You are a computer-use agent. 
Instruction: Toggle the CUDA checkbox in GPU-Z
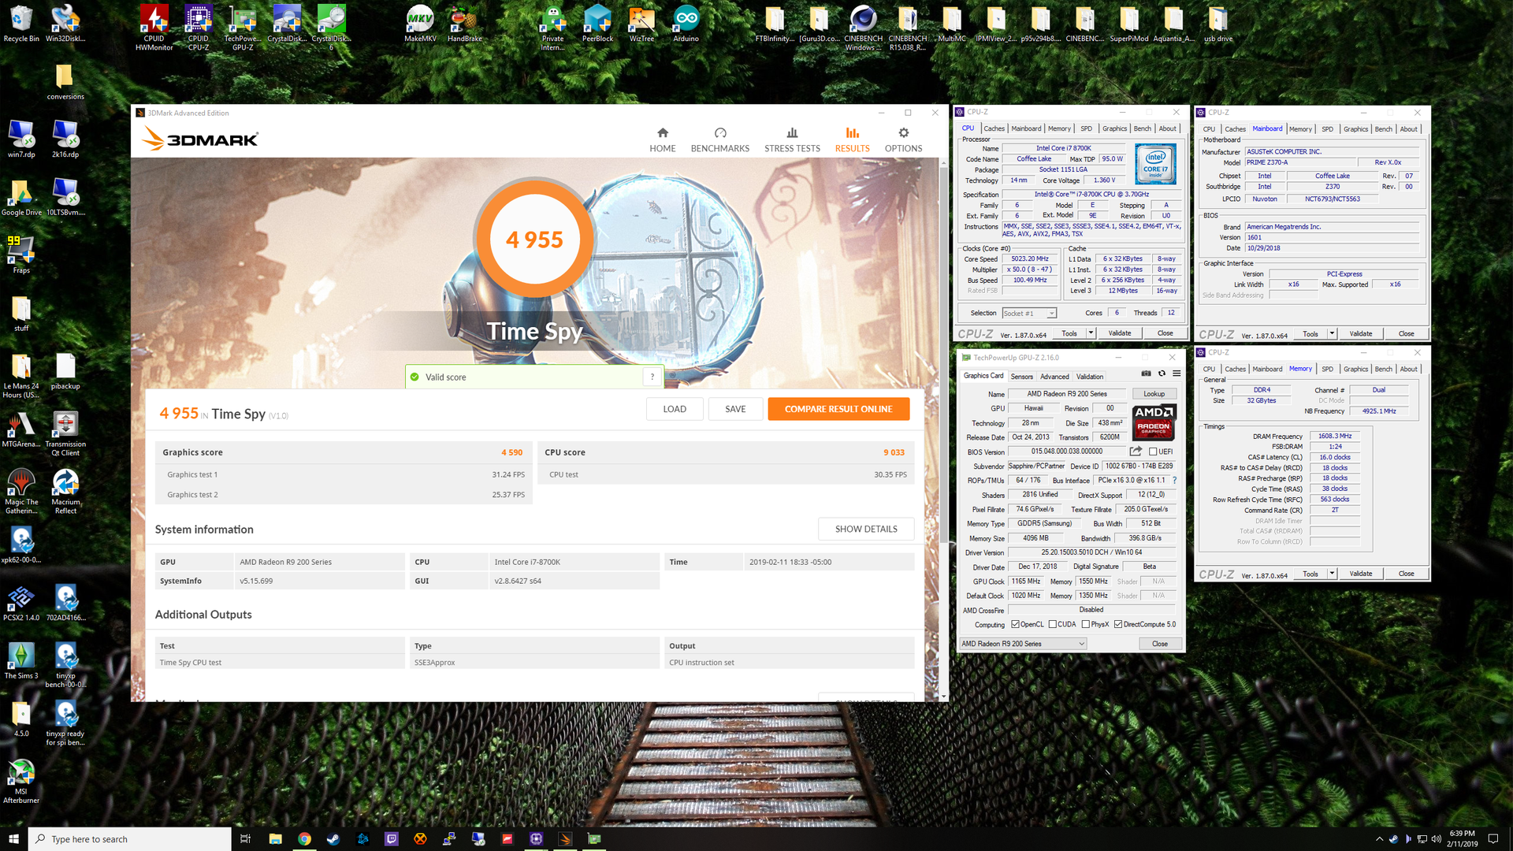[1053, 624]
